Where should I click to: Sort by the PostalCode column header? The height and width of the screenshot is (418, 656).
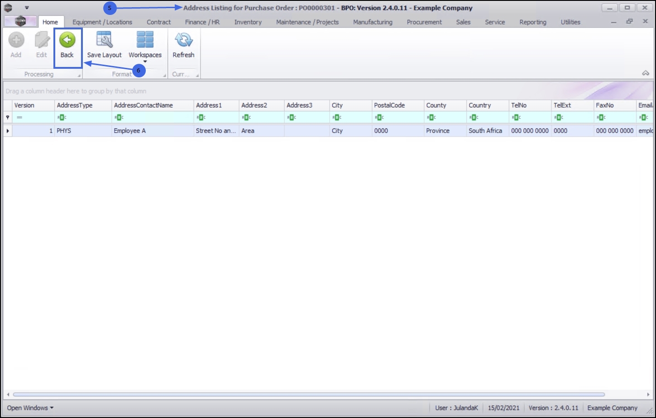[398, 105]
